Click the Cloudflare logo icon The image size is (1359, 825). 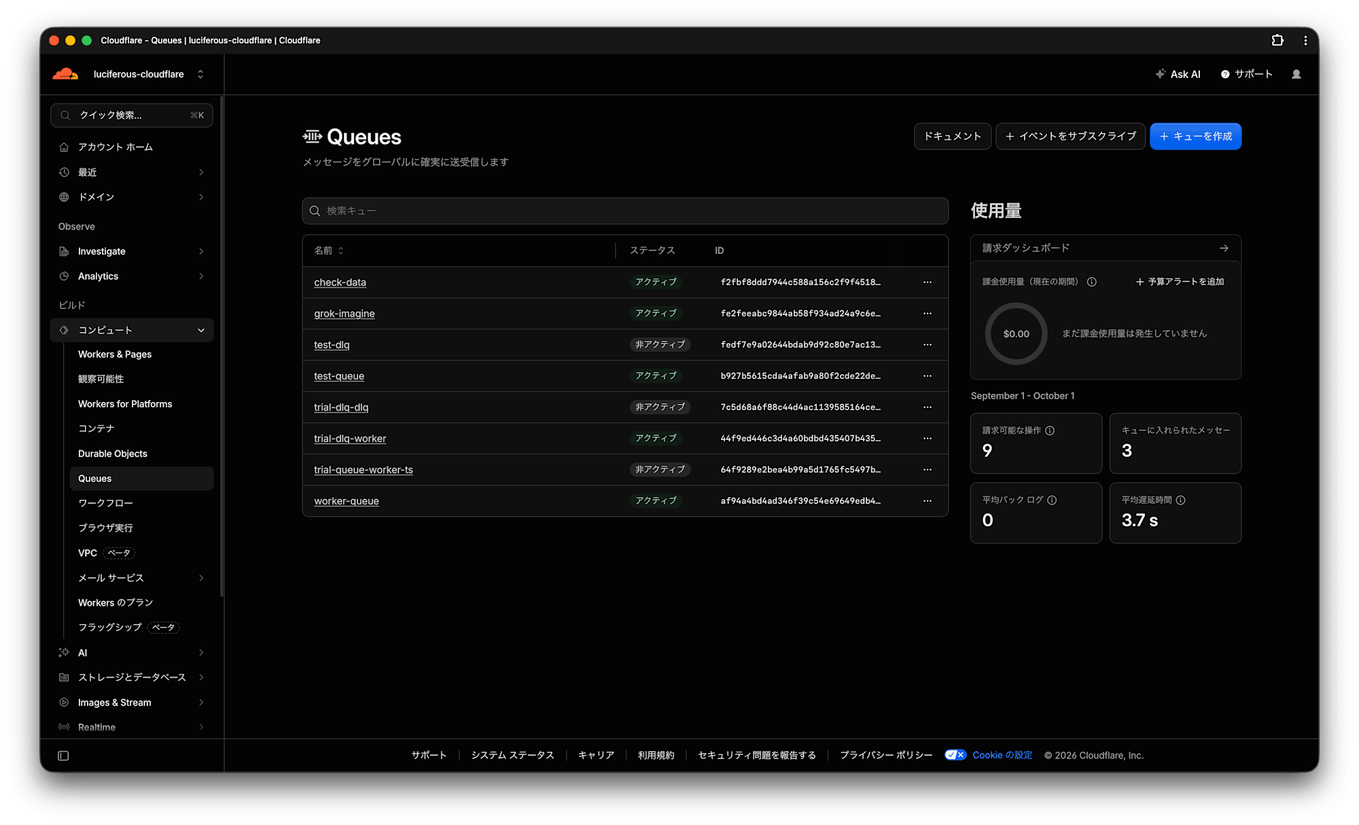[x=65, y=74]
